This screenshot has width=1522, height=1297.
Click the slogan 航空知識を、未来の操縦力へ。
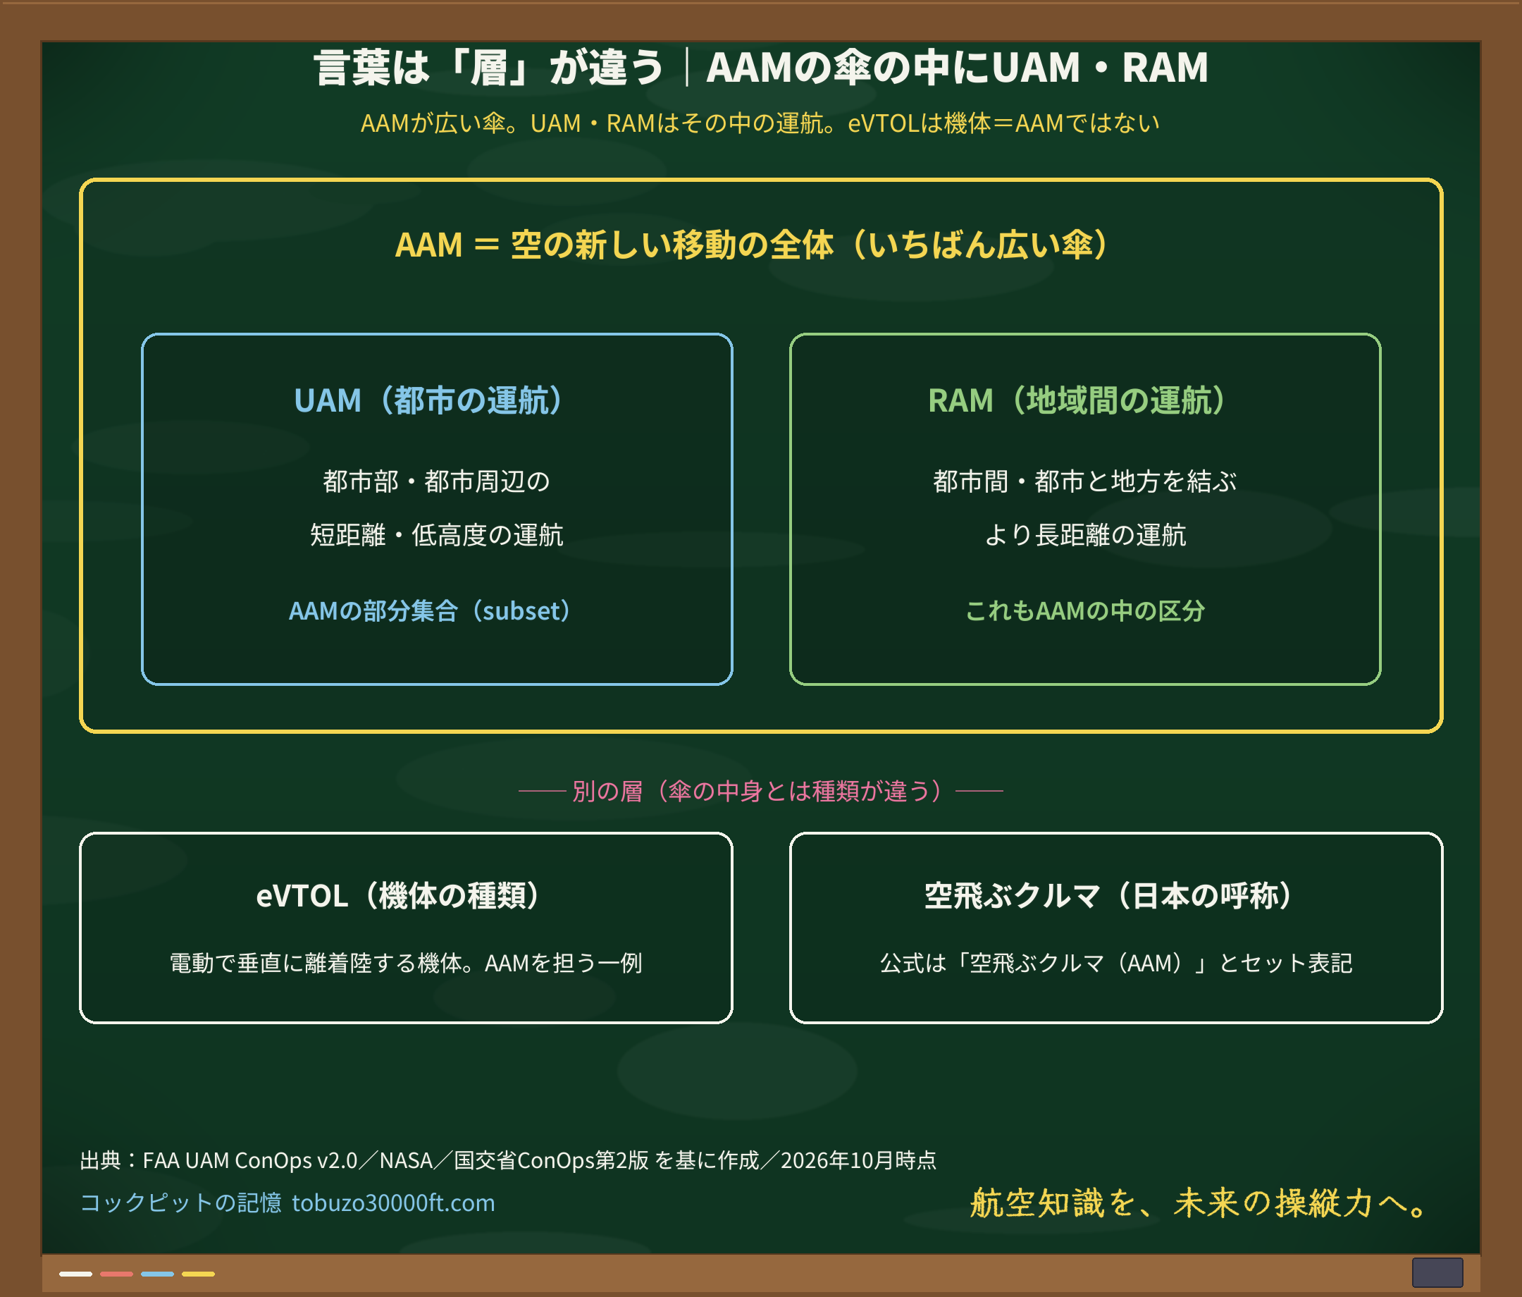point(1199,1203)
